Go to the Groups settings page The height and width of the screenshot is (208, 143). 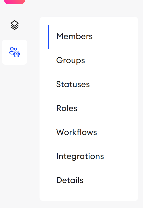tap(70, 60)
